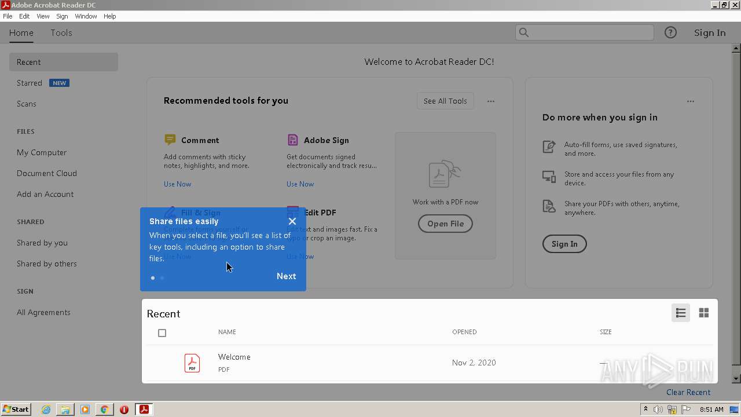741x417 pixels.
Task: Open the Window menu
Action: (x=86, y=16)
